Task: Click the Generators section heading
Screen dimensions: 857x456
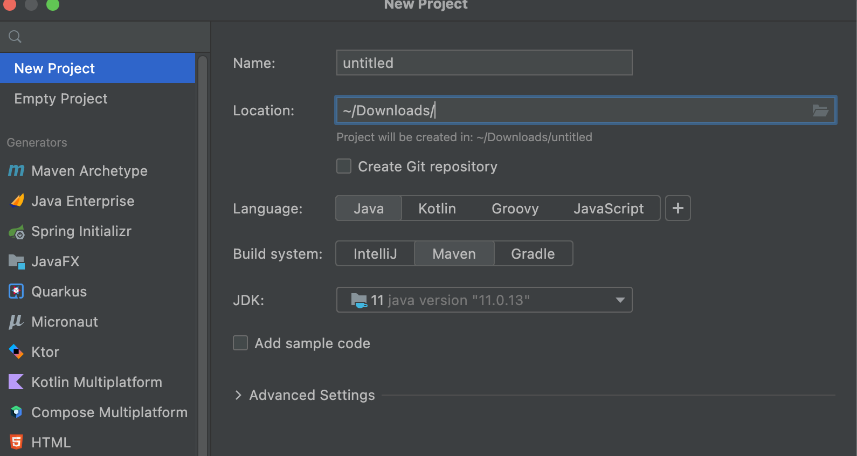Action: pos(37,142)
